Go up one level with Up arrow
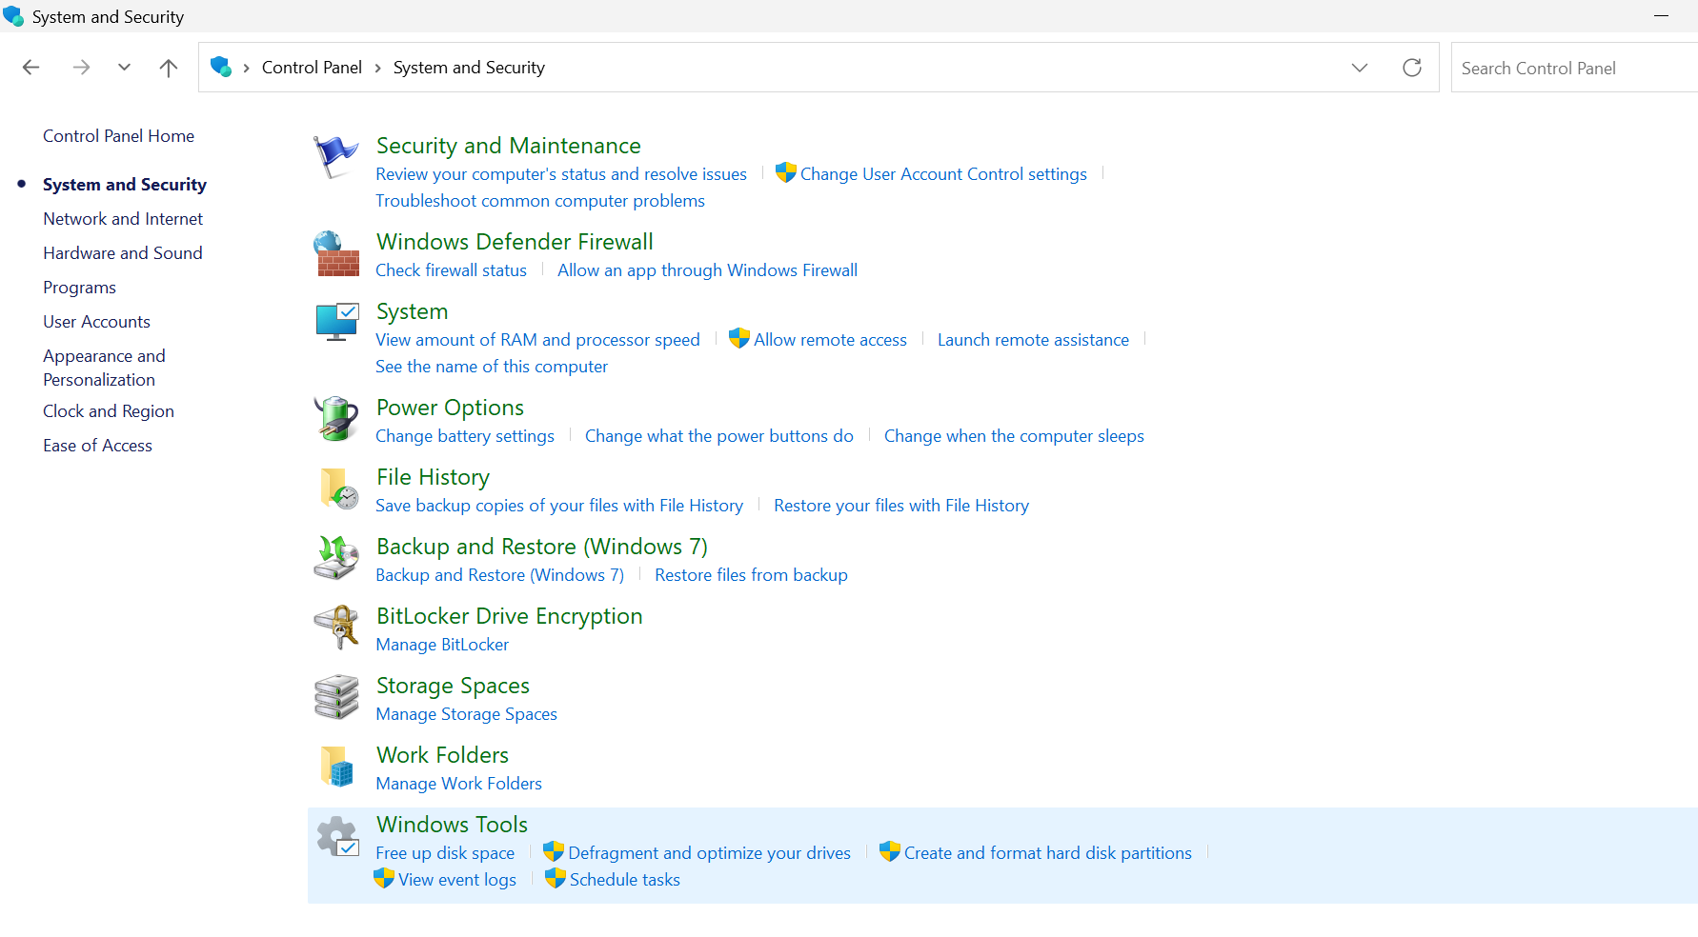Image resolution: width=1698 pixels, height=937 pixels. (169, 68)
